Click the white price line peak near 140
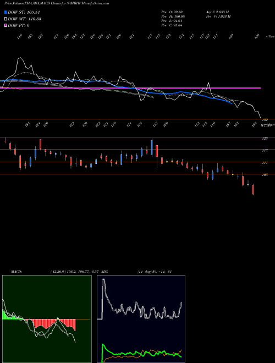 20,58
